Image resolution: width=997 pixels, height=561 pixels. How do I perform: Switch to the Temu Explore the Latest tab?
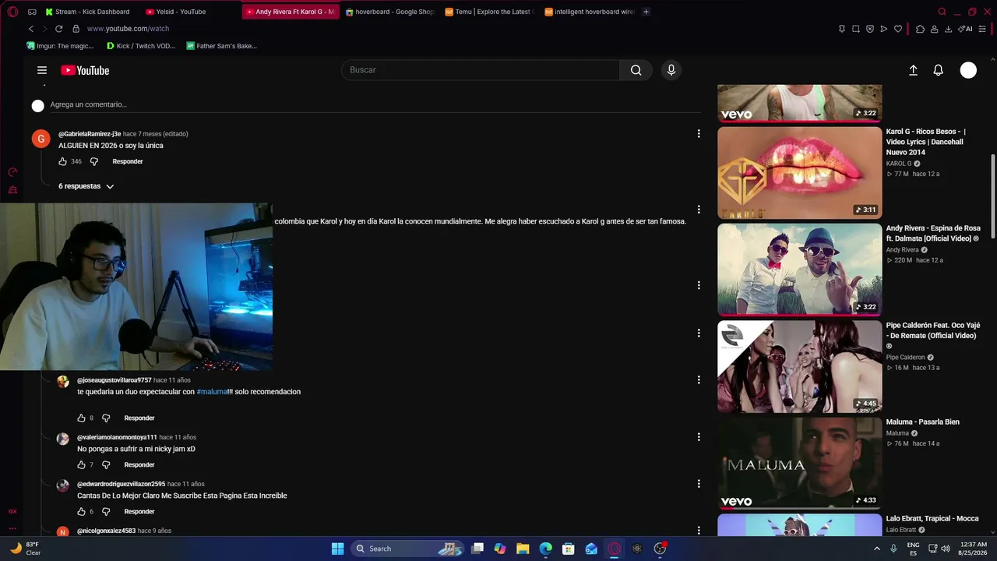[x=490, y=12]
